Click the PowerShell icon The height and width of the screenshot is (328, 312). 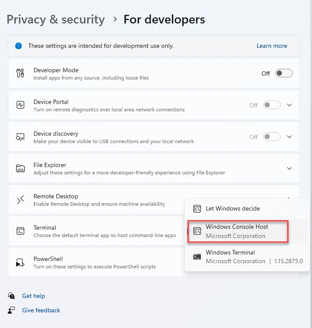20,262
